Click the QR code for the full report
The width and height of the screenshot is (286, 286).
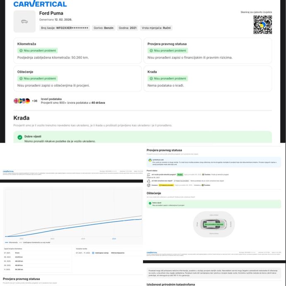click(263, 24)
